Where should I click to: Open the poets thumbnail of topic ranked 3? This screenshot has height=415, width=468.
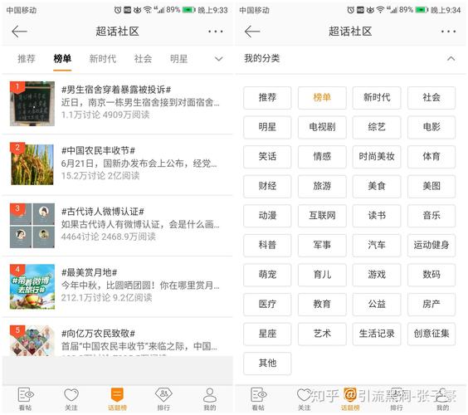coord(32,226)
